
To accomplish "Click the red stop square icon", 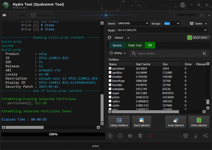I will 150,136.
